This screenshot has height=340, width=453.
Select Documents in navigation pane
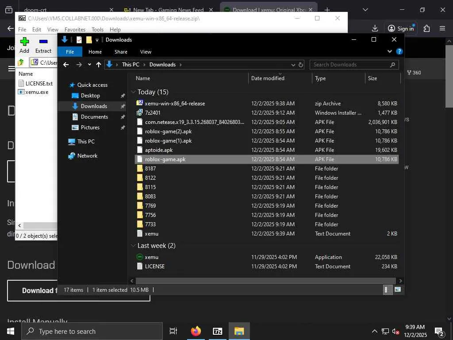tap(94, 117)
